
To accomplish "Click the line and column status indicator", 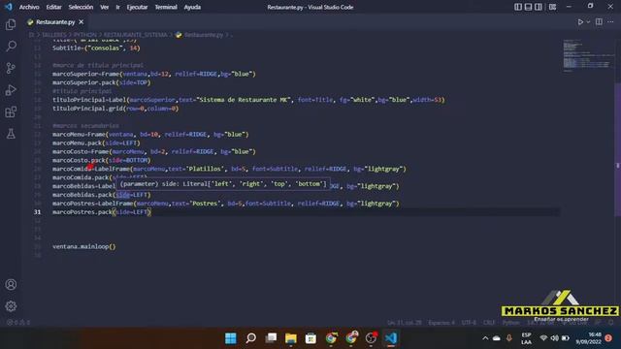I will 405,323.
